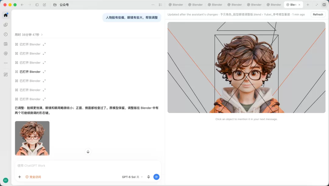329x186 pixels.
Task: Toggle the split side panel icon
Action: (324, 5)
